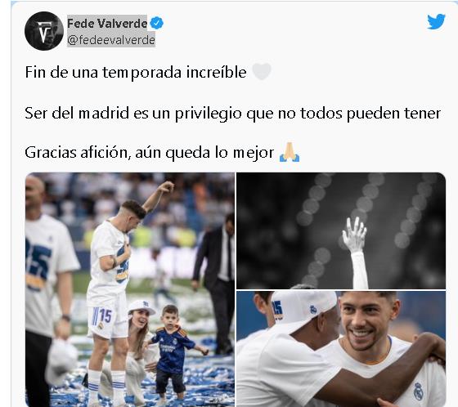
Task: Click the white heart emoji
Action: tap(262, 71)
